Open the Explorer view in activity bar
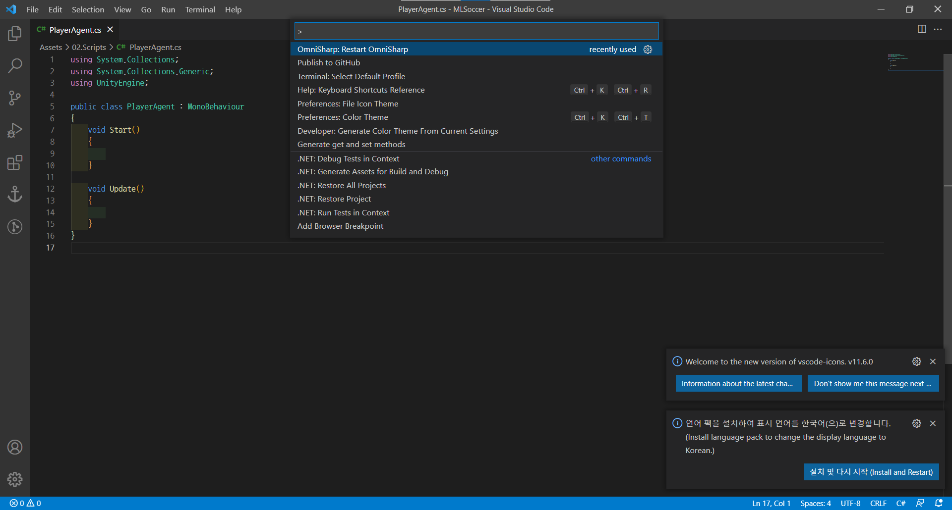This screenshot has width=952, height=510. click(15, 34)
